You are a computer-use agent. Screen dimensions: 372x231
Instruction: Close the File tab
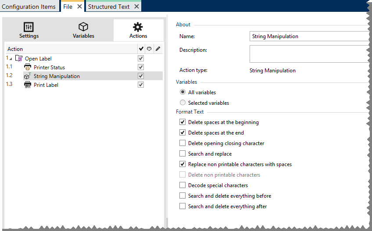79,7
